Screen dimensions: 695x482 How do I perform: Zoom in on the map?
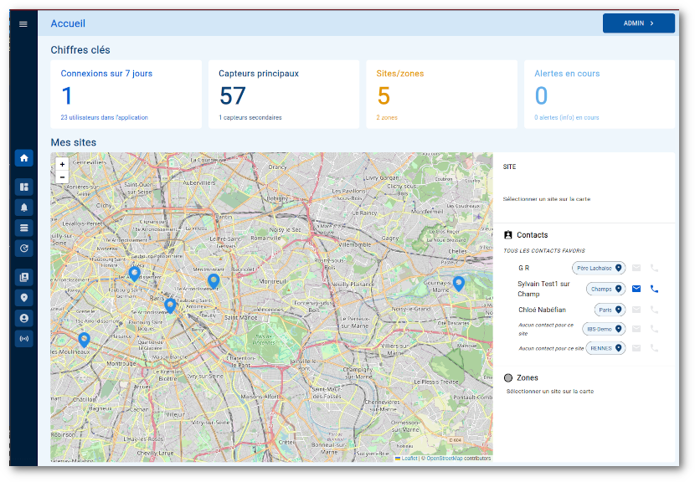(62, 164)
